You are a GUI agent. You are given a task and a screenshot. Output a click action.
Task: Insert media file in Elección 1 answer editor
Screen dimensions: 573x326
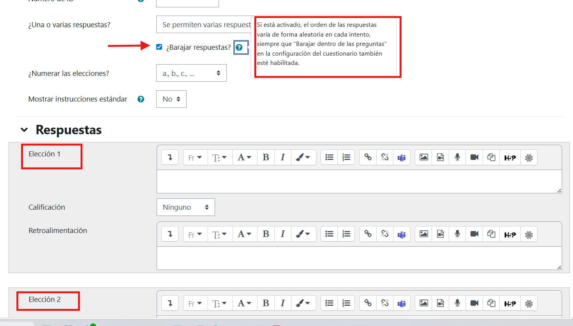(441, 157)
